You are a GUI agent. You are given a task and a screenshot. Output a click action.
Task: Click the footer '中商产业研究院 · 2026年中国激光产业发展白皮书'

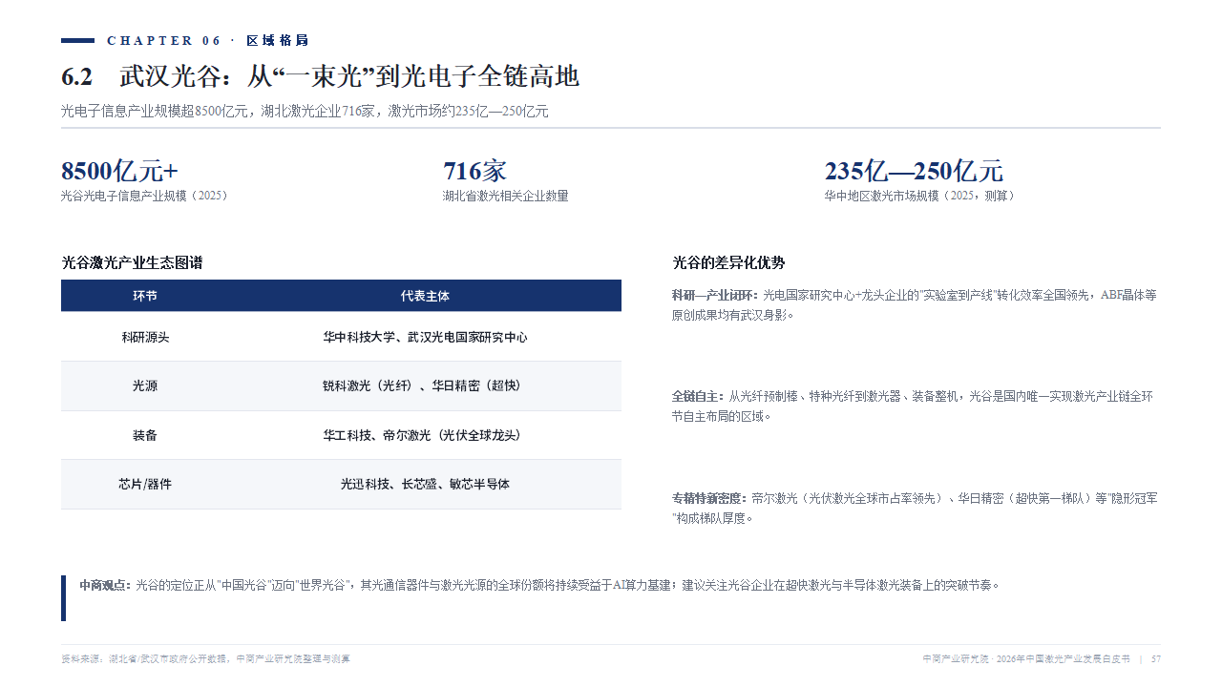click(x=1026, y=659)
